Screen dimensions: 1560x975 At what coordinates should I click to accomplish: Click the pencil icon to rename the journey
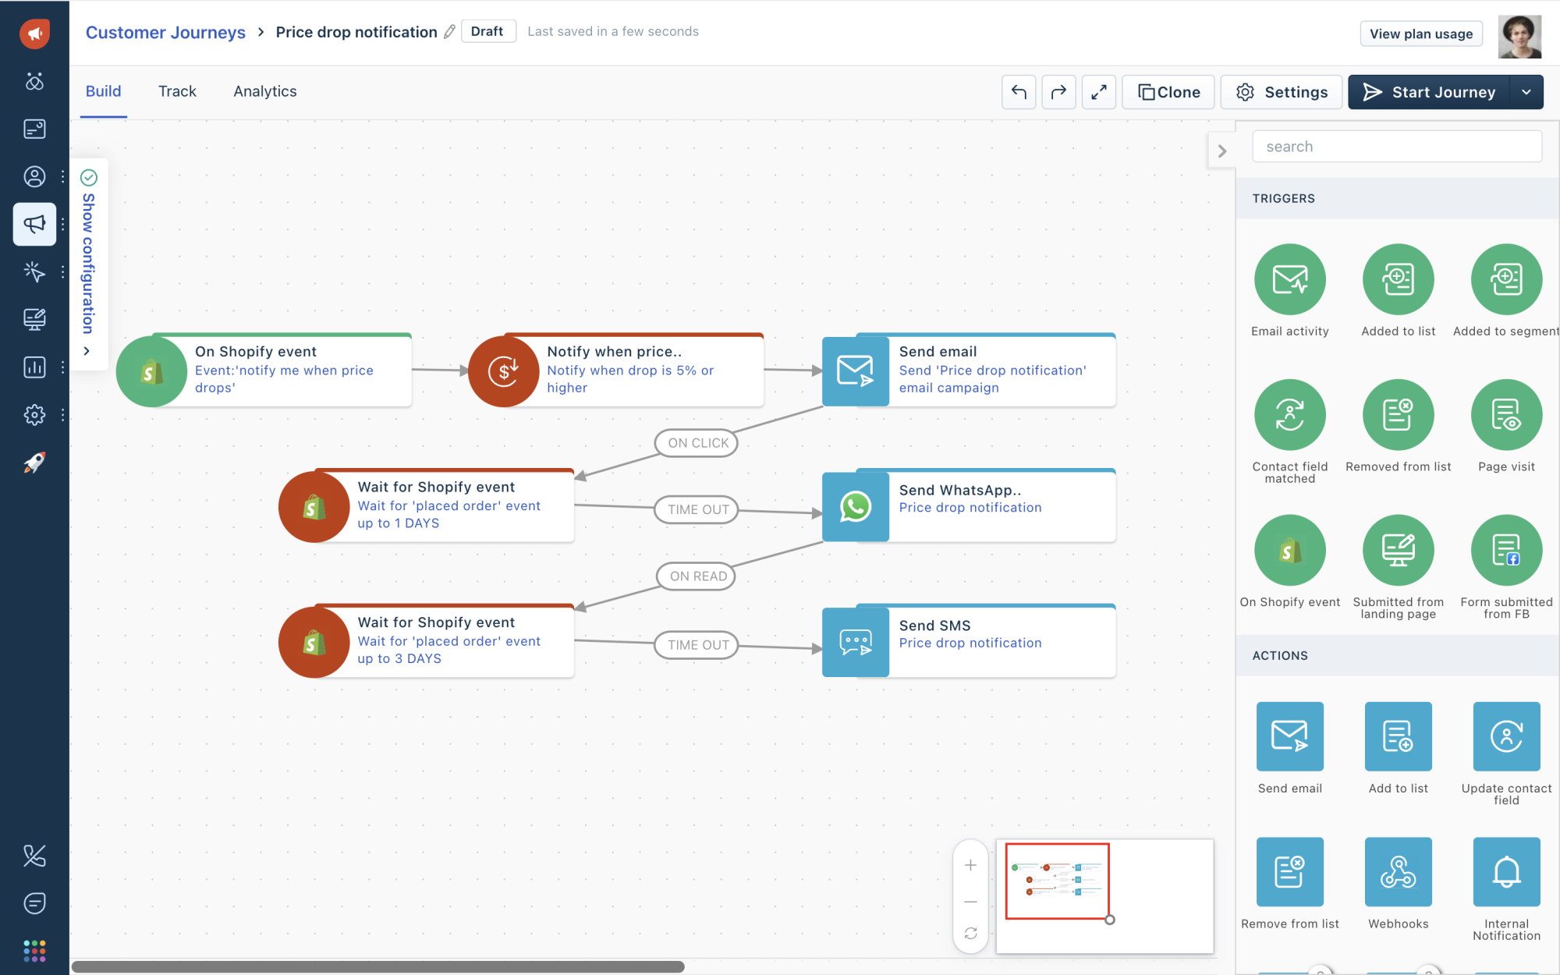(449, 32)
